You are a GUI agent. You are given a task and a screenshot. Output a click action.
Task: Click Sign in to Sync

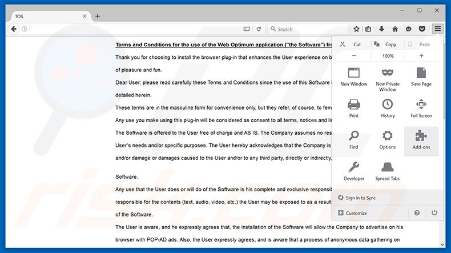click(388, 198)
